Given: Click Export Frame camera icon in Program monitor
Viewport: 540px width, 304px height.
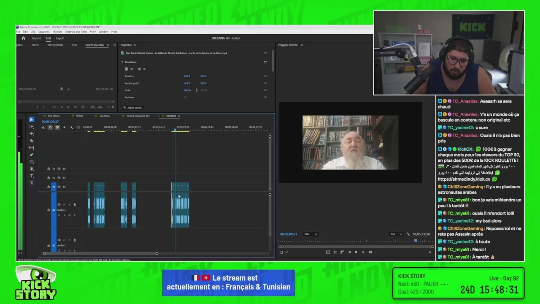Looking at the screenshot, I should (x=370, y=252).
